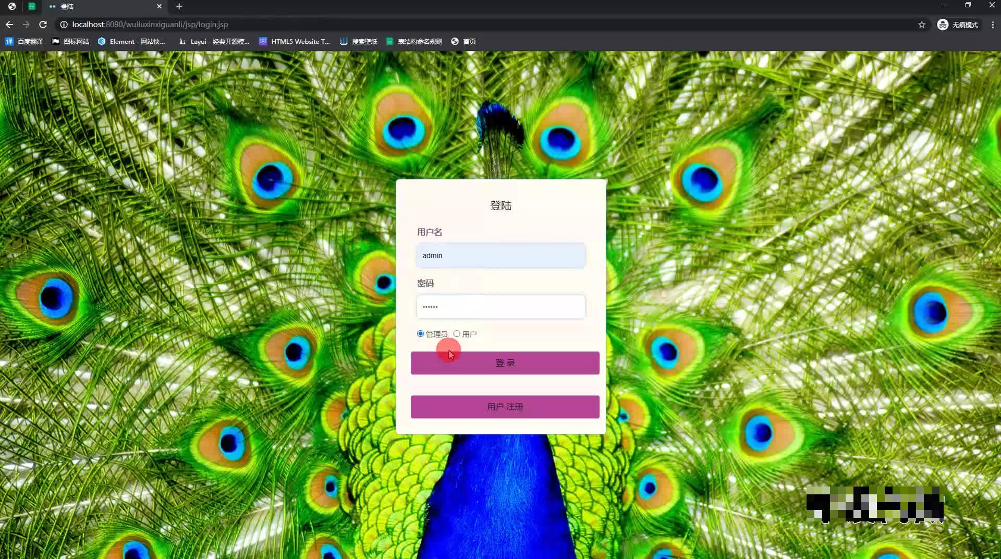Open the HTML5 Website T... bookmark

[295, 41]
